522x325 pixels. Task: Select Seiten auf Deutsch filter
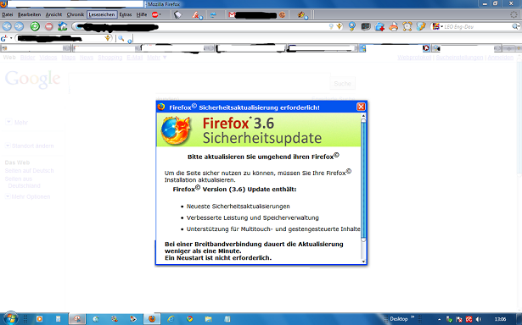coord(30,171)
